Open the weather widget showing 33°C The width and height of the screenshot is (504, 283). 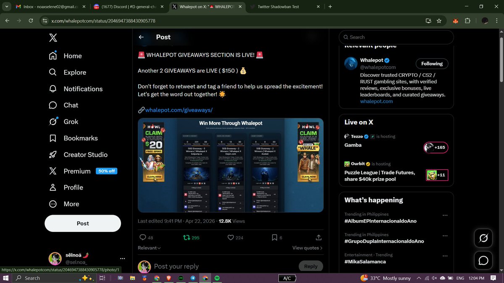tap(386, 278)
